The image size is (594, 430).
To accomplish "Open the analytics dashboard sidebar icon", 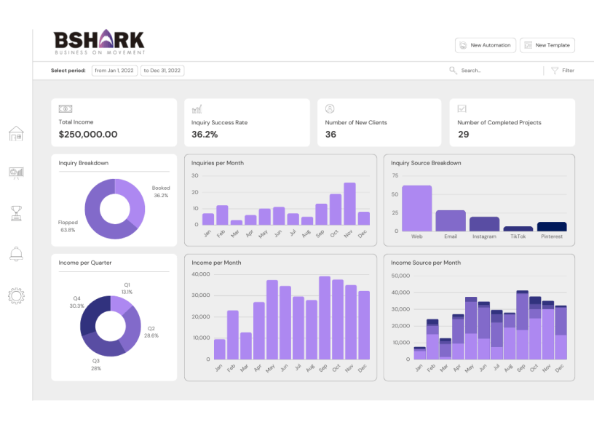I will click(16, 172).
